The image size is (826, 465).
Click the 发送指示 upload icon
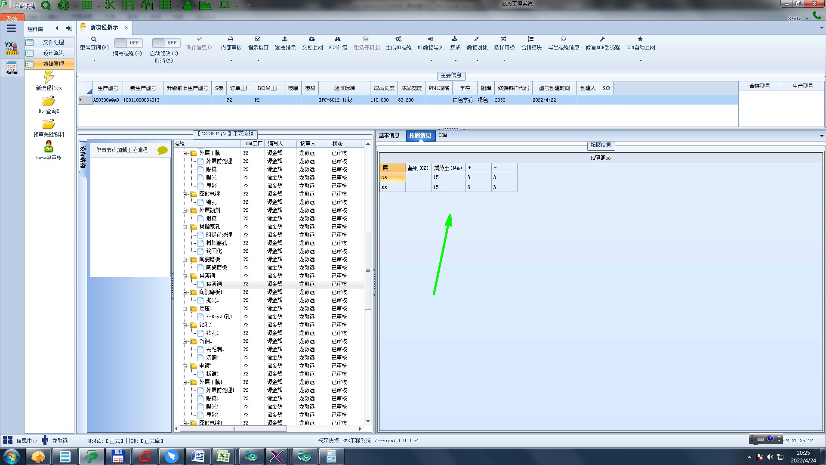click(285, 39)
